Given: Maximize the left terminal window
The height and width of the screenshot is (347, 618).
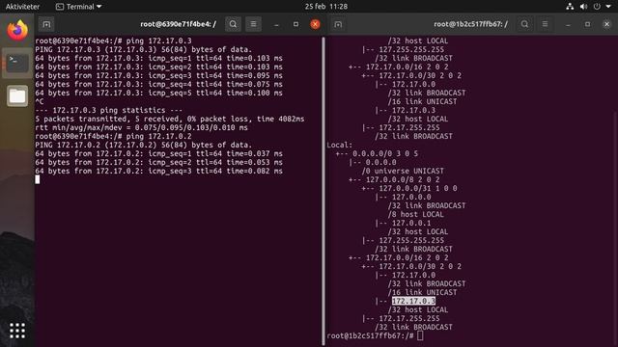Looking at the screenshot, I should coord(295,24).
